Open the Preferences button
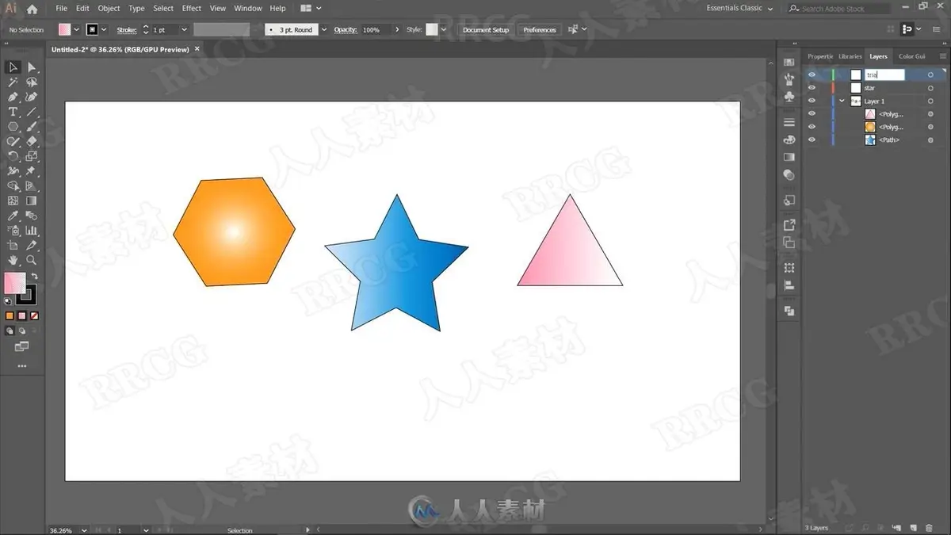Screen dimensions: 951x535 click(x=540, y=30)
